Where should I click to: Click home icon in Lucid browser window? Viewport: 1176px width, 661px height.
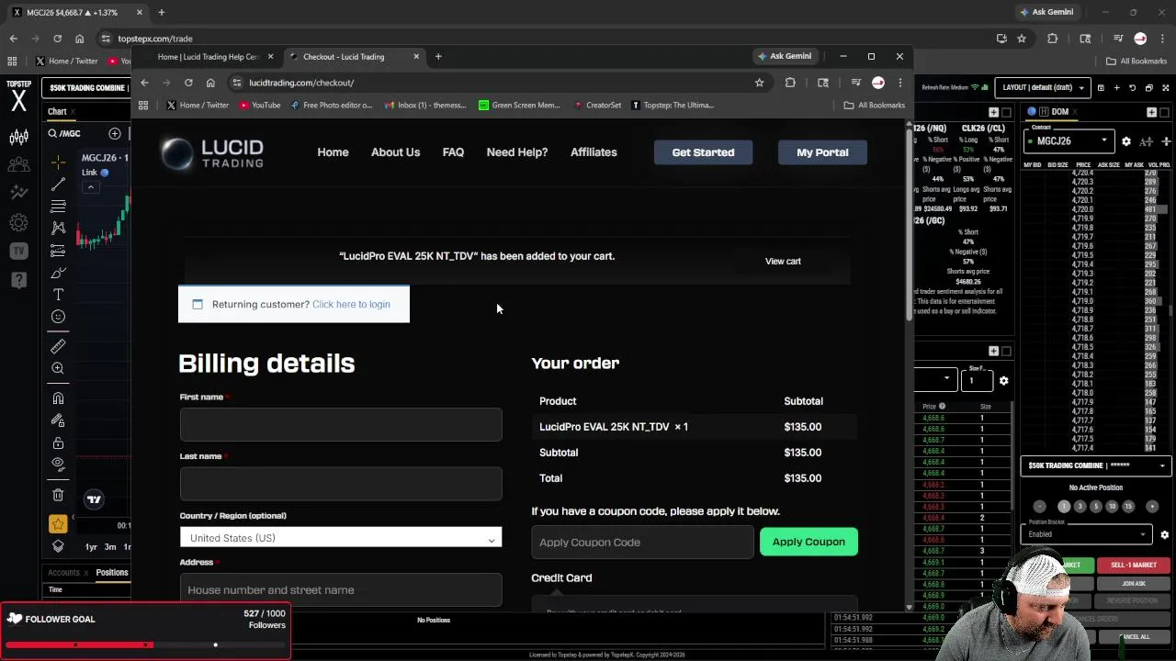[x=210, y=83]
